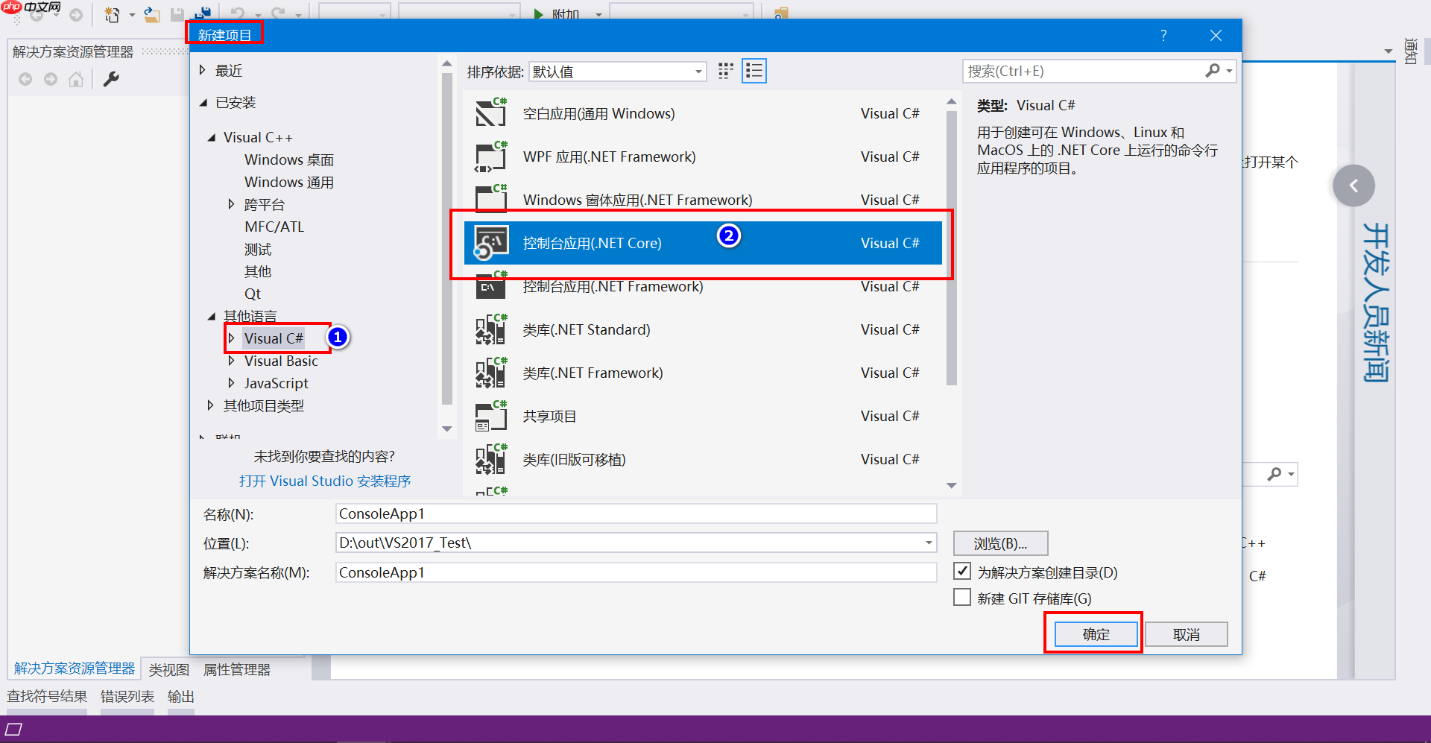
Task: Click the Solution Explorer home icon
Action: click(76, 79)
